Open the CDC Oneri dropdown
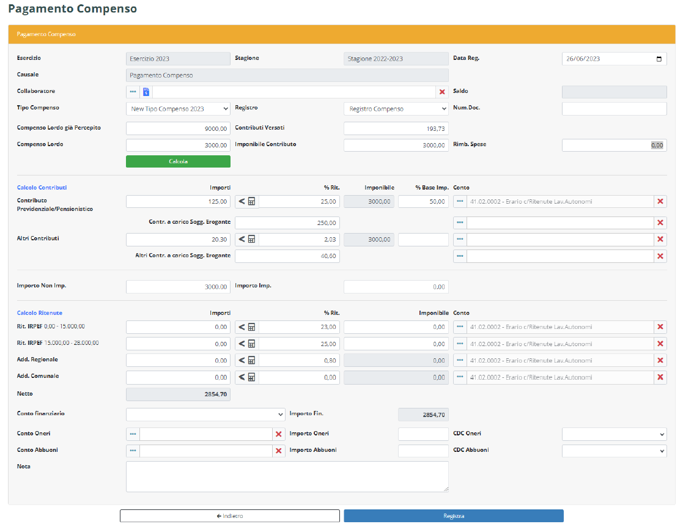This screenshot has height=532, width=683. [x=614, y=434]
